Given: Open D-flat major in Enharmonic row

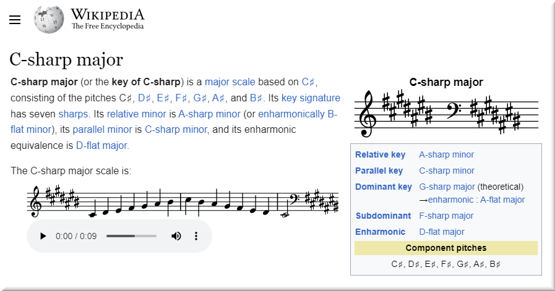Looking at the screenshot, I should [442, 232].
